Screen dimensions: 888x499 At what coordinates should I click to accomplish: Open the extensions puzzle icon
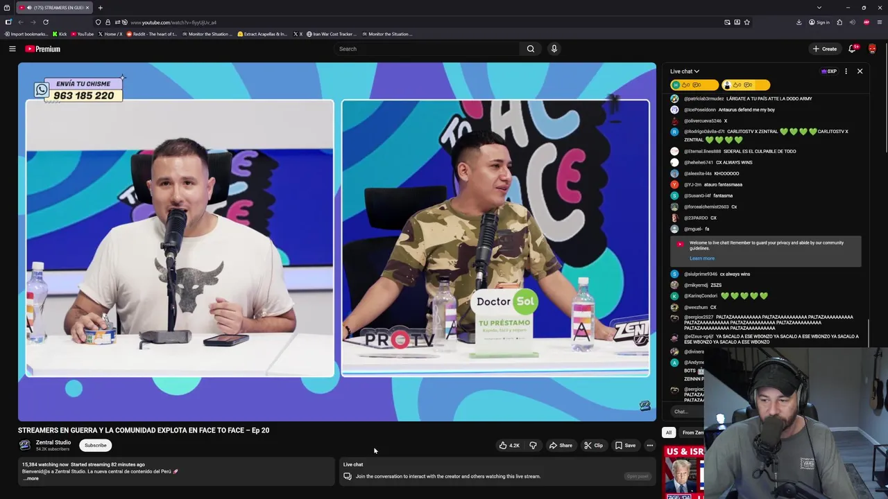tap(839, 22)
